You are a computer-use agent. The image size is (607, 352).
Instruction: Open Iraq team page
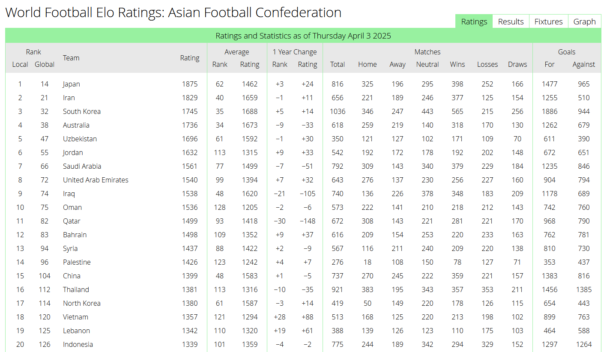[x=69, y=194]
